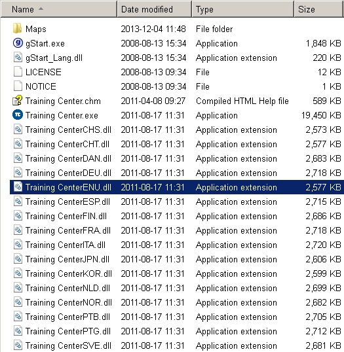344x352 pixels.
Task: Select the Training Center.chm help file icon
Action: (x=18, y=101)
